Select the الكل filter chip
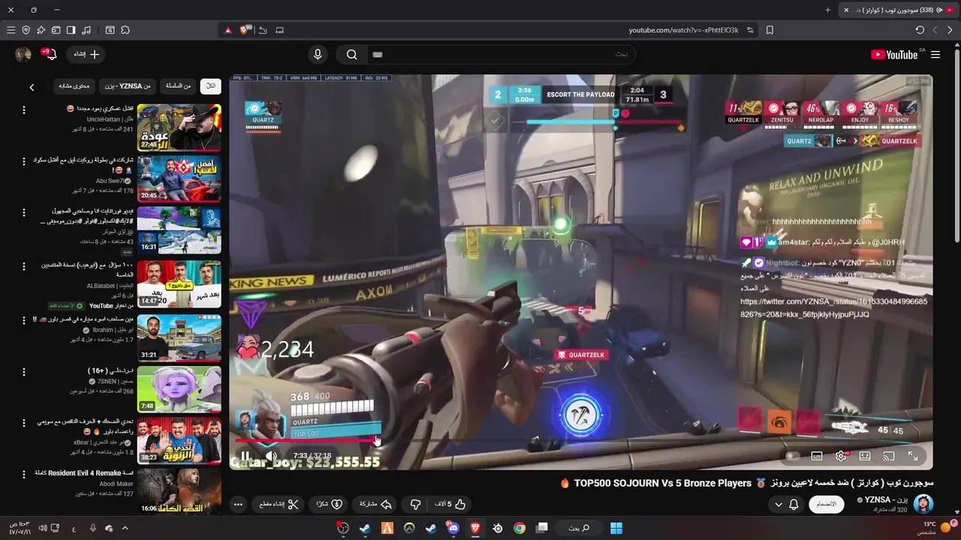 click(x=211, y=86)
